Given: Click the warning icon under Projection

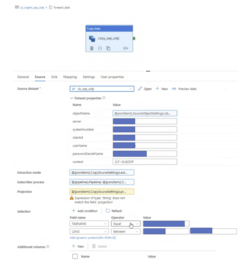Looking at the screenshot, I should (x=72, y=198).
